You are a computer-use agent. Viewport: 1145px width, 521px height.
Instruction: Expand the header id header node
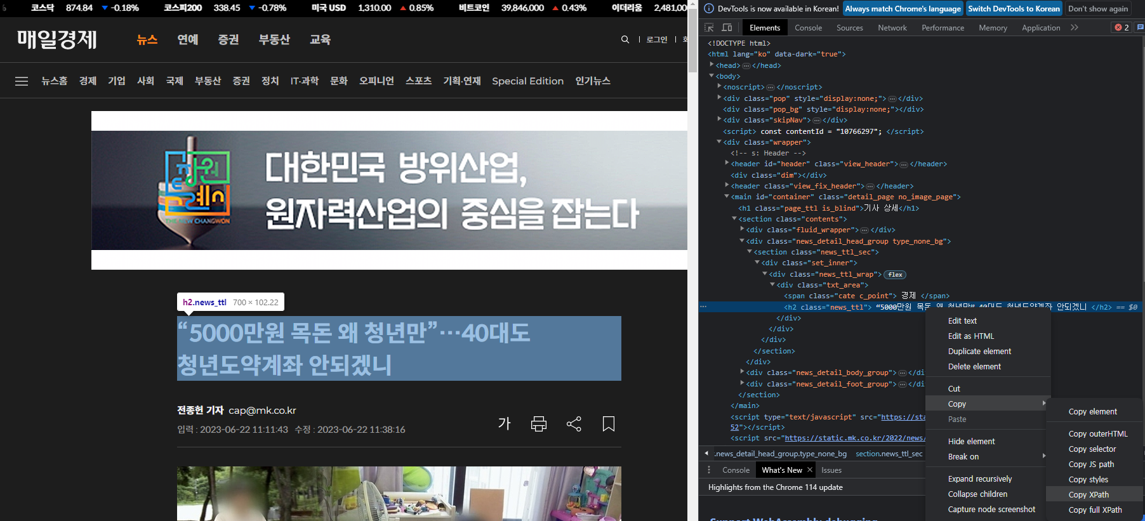point(727,163)
